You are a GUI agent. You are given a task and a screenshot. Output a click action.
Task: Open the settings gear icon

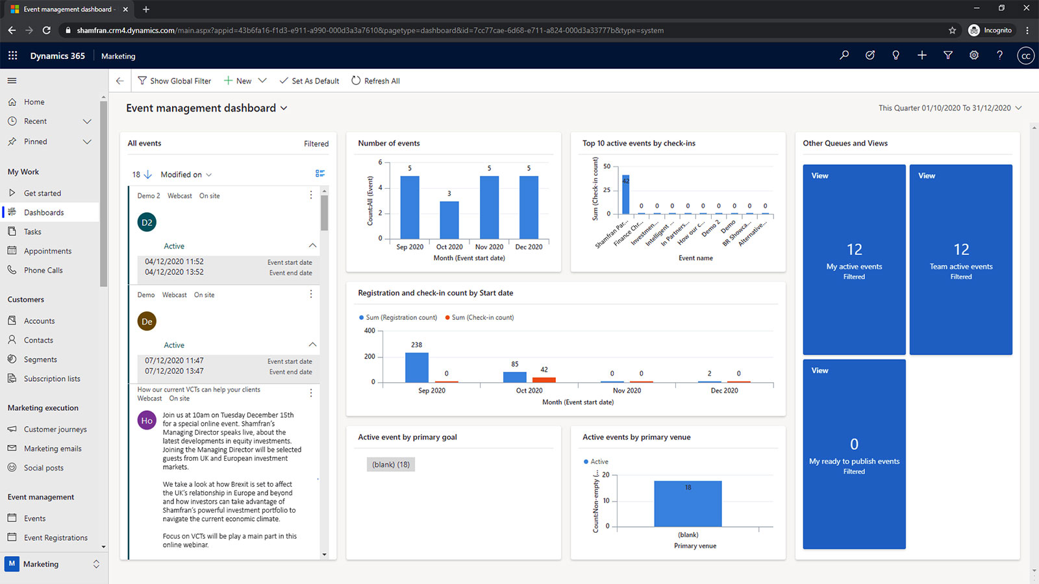[974, 56]
